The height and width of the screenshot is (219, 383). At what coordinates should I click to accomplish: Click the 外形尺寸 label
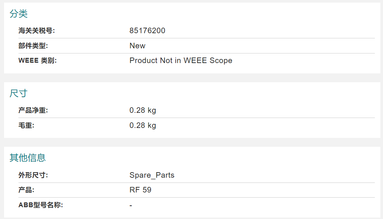click(x=33, y=175)
